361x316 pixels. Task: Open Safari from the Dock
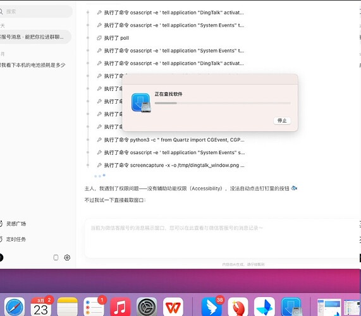point(15,307)
